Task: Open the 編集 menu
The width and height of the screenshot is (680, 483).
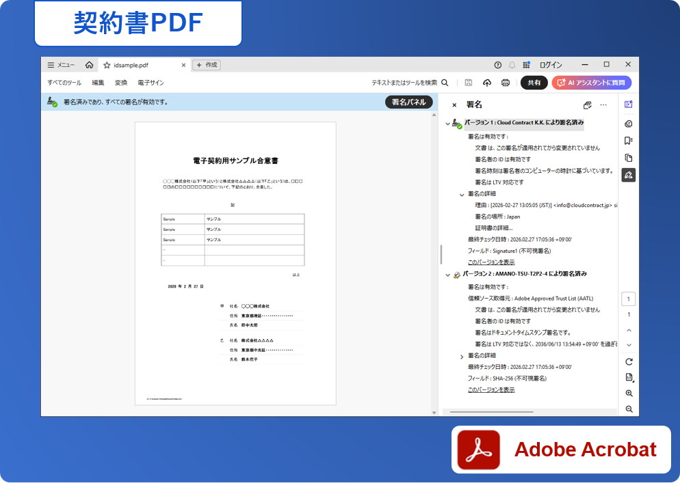Action: click(x=98, y=83)
